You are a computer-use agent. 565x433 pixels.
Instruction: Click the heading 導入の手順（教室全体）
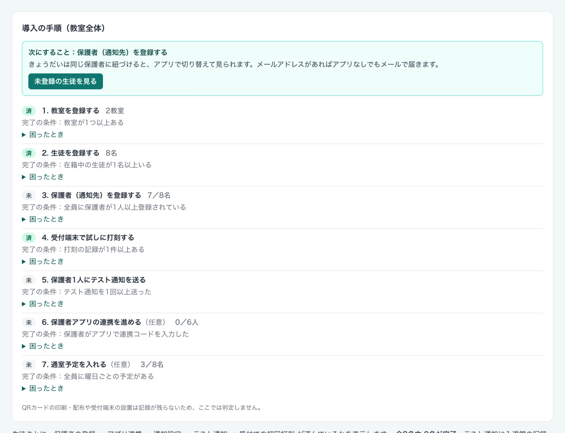pos(64,28)
